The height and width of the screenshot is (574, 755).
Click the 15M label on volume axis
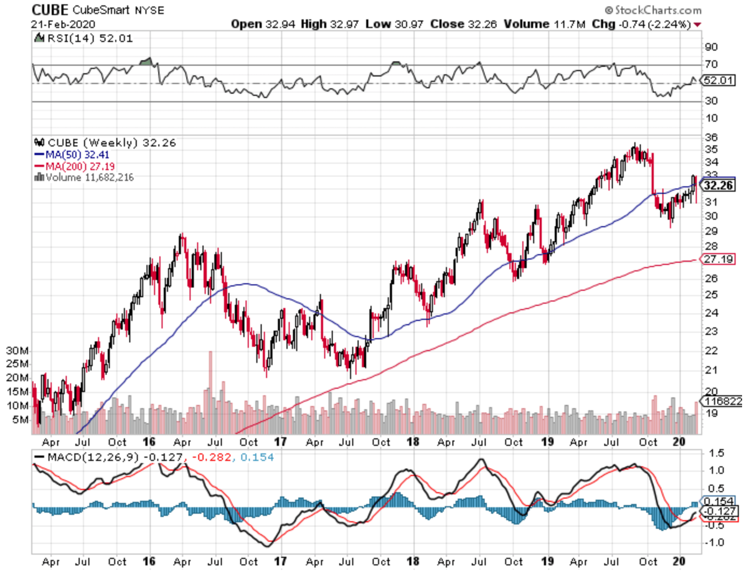click(17, 391)
